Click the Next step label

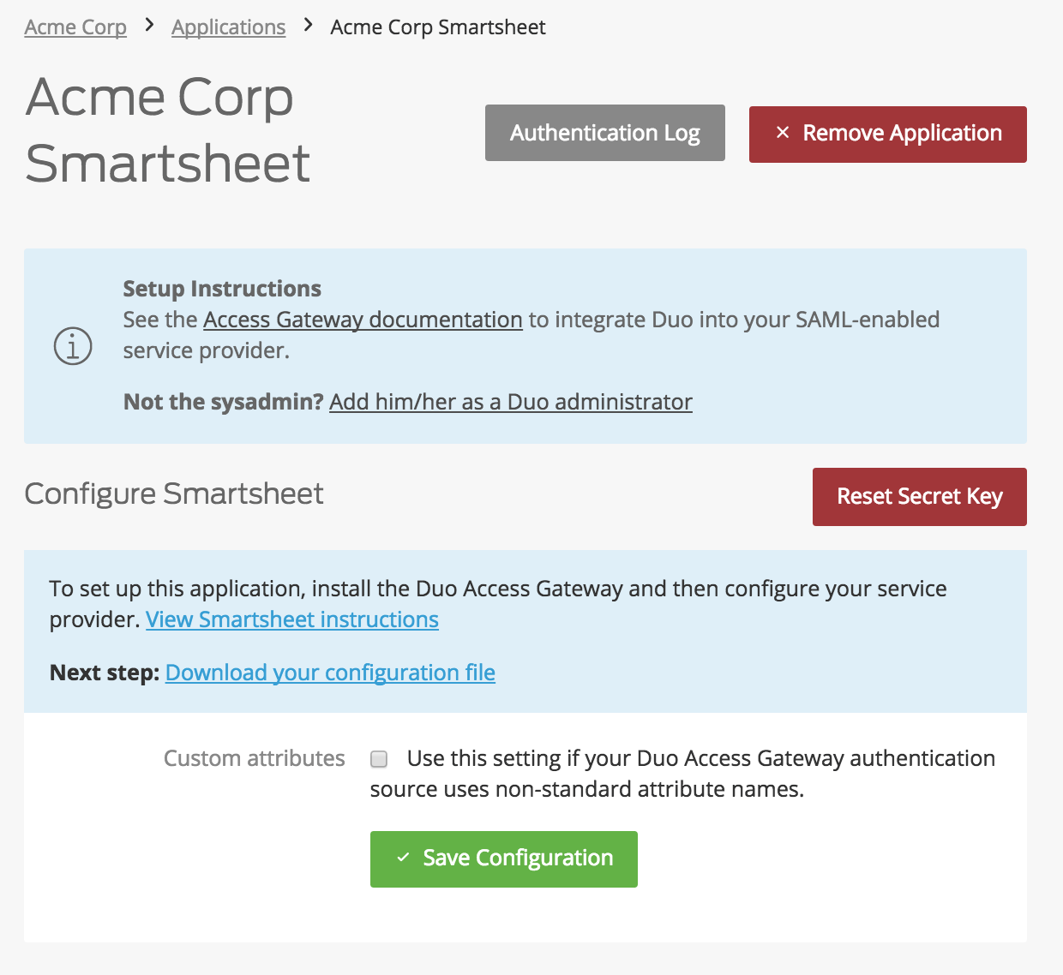coord(103,673)
